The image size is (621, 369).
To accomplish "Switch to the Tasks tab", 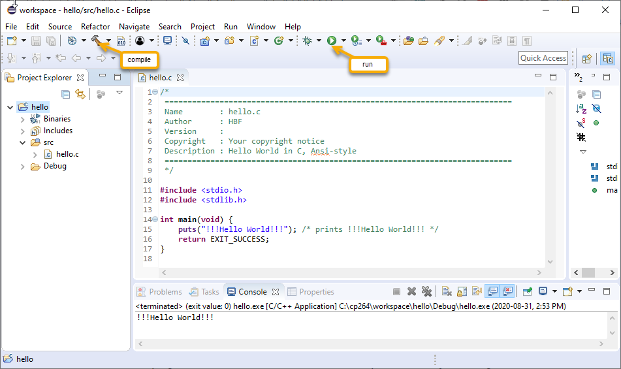I will (x=204, y=292).
